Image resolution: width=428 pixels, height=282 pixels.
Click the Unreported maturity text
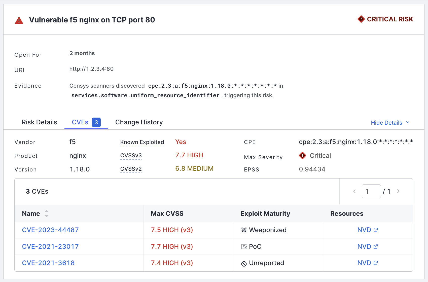pyautogui.click(x=266, y=263)
